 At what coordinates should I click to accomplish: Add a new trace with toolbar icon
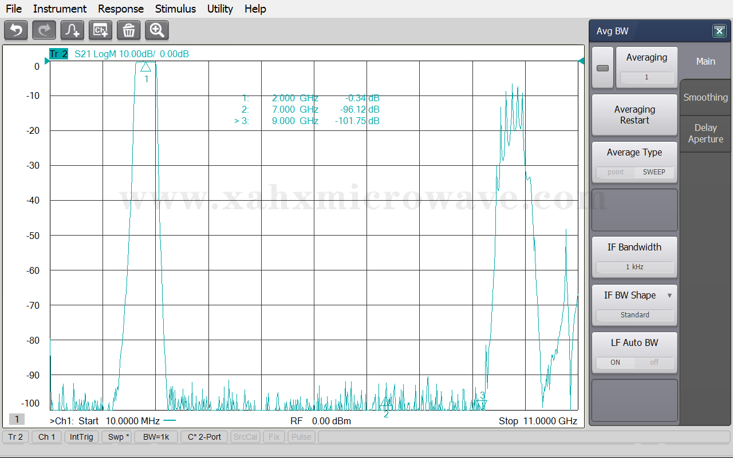pyautogui.click(x=72, y=30)
